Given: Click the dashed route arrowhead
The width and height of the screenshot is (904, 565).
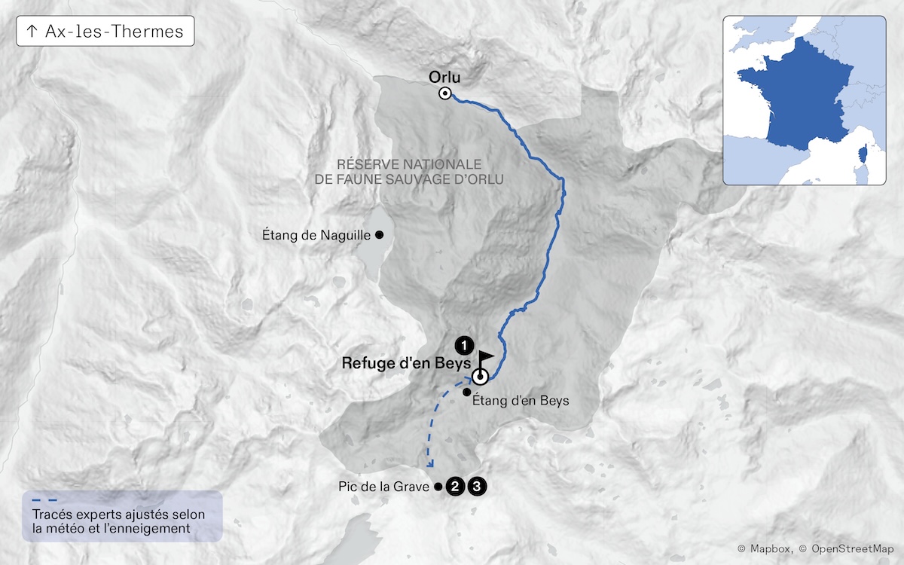Looking at the screenshot, I should click(x=432, y=466).
